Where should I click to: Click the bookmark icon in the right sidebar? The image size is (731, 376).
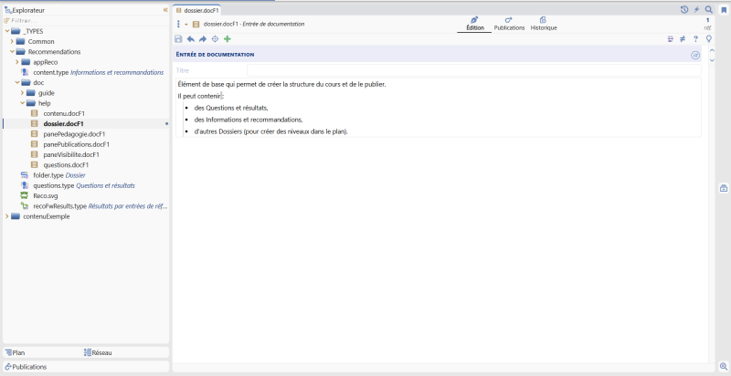(x=724, y=10)
